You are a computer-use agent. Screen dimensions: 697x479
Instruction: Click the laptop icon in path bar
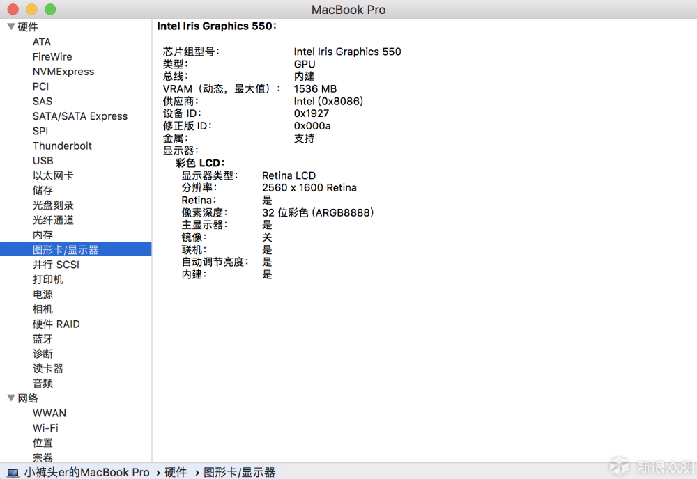(x=13, y=473)
